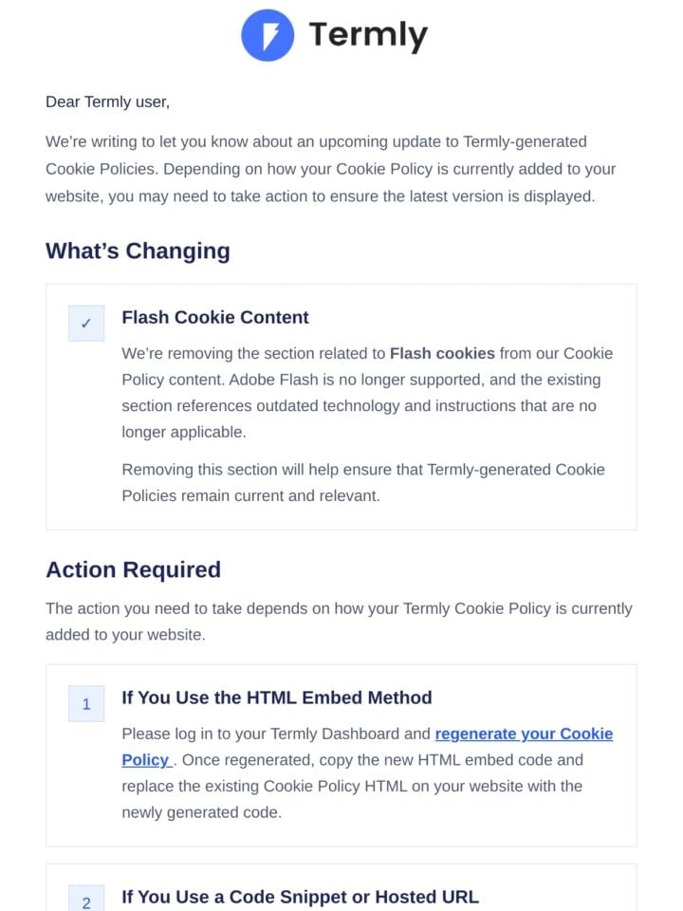Click the What's Changing section heading
This screenshot has width=683, height=911.
(x=138, y=251)
